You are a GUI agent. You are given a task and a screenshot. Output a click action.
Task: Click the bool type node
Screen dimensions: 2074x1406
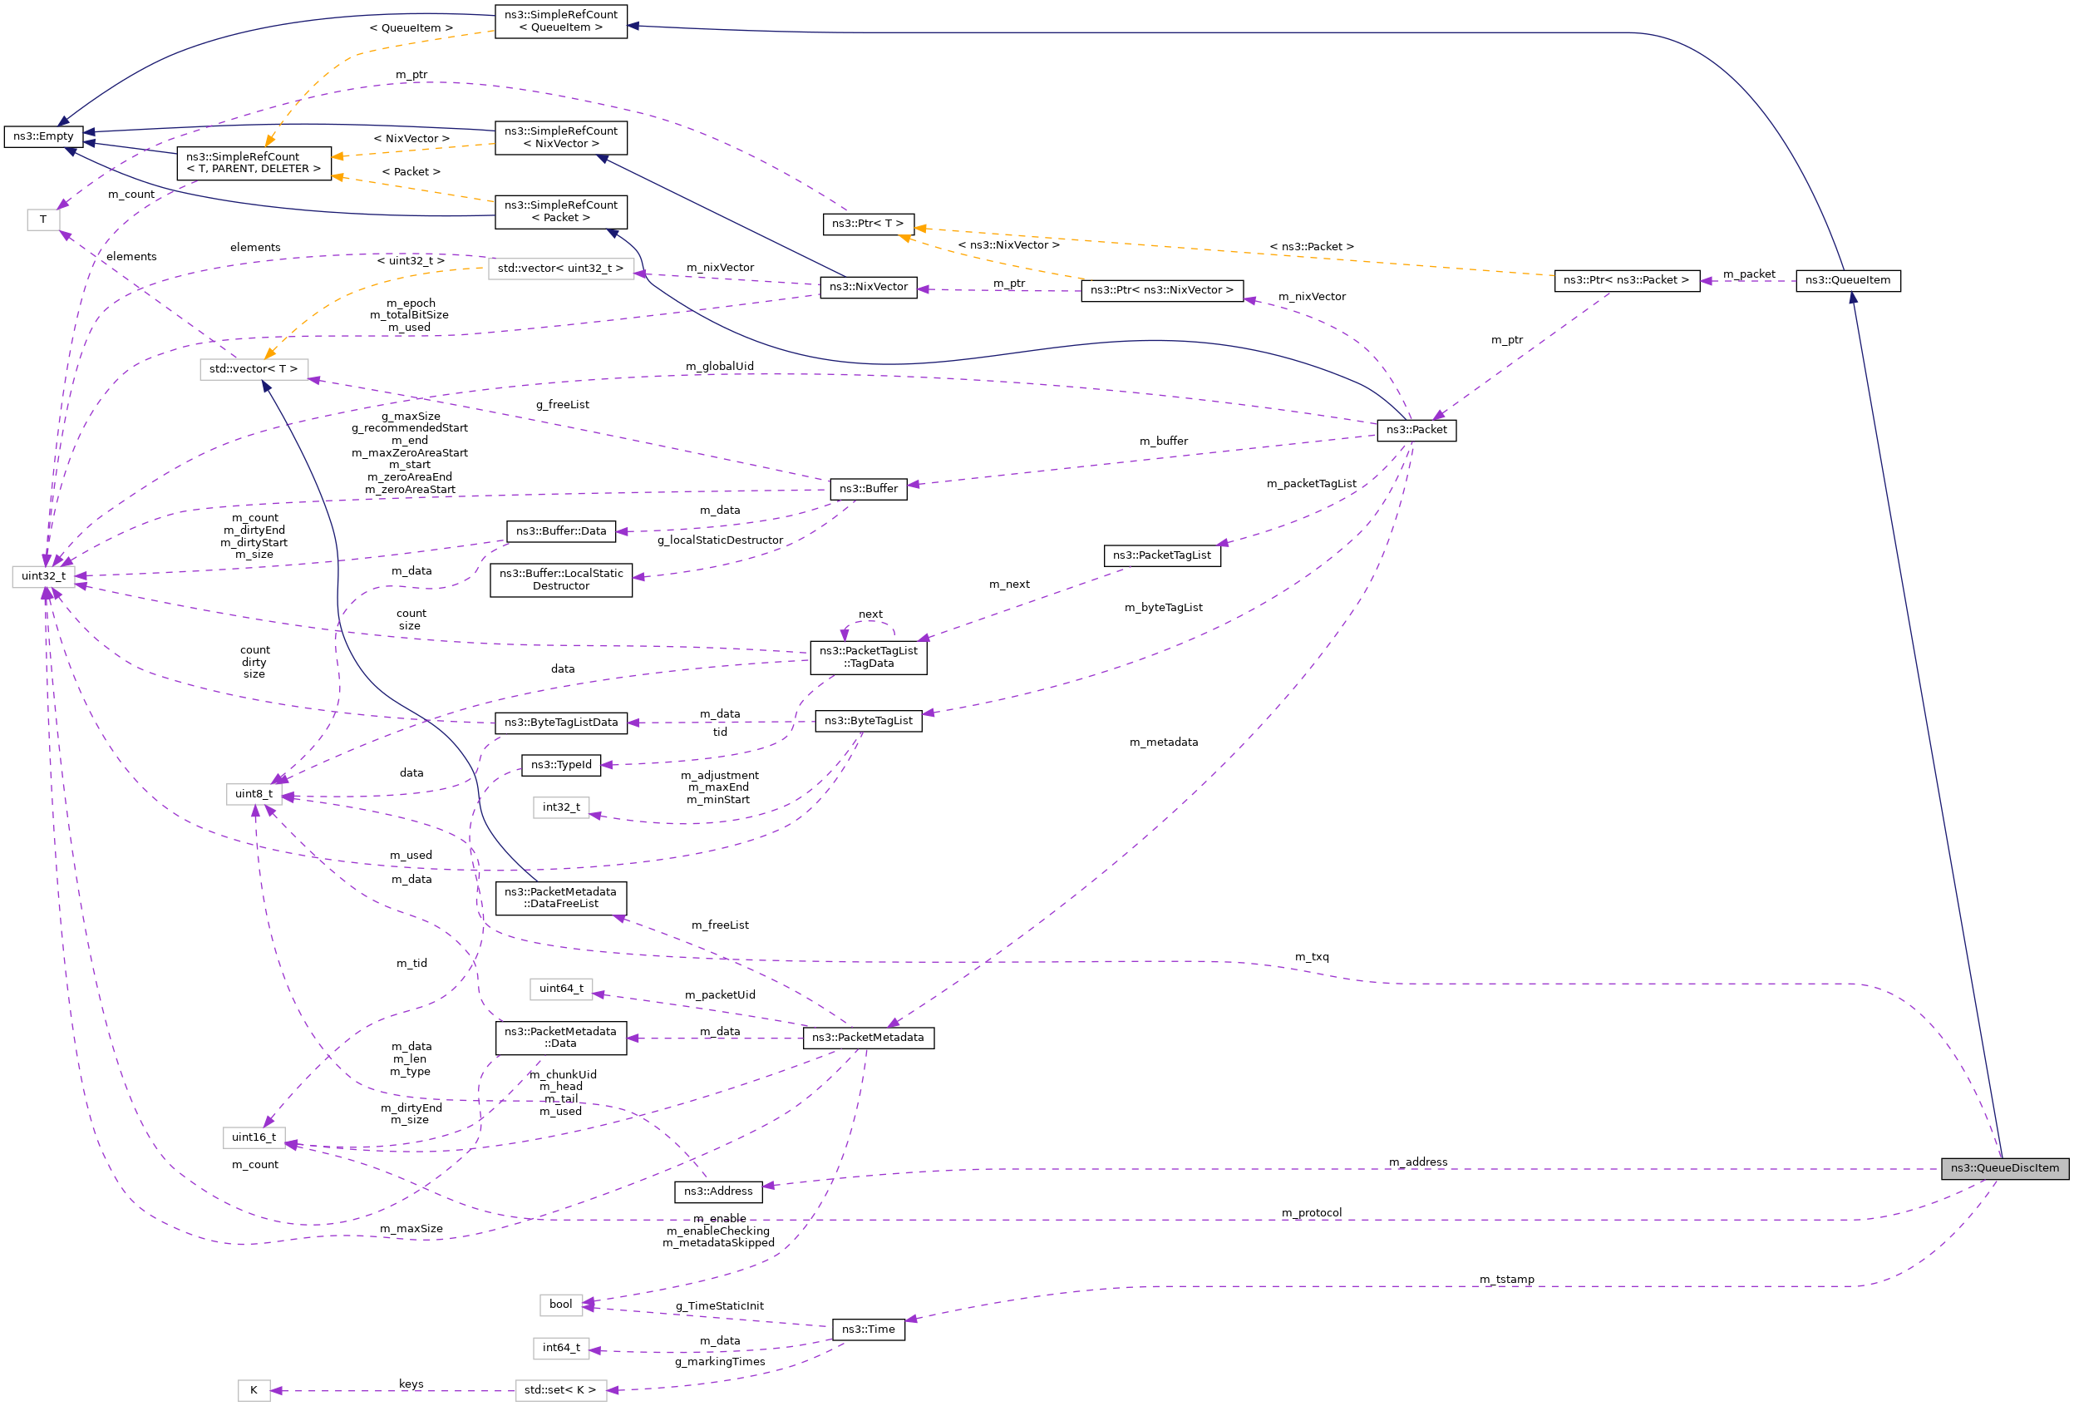[x=561, y=1305]
